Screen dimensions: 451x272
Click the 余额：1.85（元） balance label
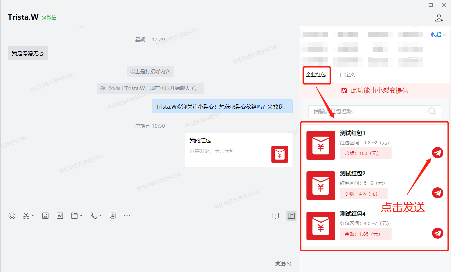(x=366, y=234)
